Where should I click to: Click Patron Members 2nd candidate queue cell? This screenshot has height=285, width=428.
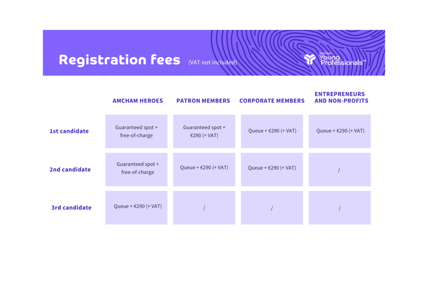pos(204,170)
